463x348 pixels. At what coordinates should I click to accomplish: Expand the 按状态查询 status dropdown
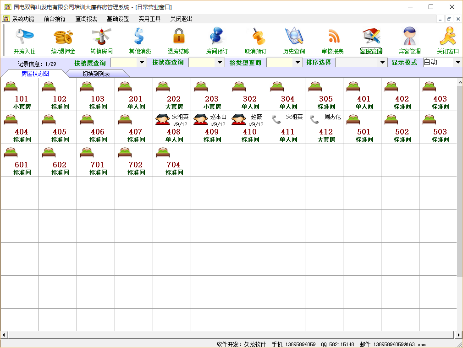tap(220, 63)
